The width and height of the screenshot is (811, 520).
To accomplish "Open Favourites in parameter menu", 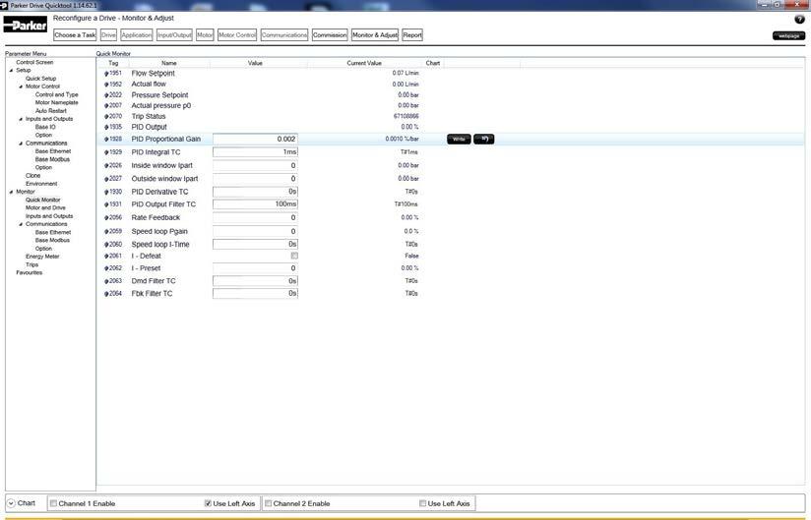I will 29,272.
